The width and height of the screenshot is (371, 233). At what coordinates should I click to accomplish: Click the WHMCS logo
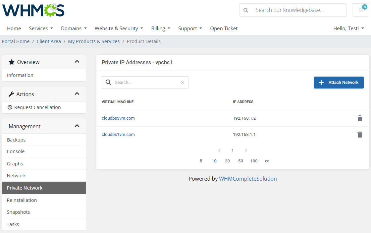[x=33, y=10]
